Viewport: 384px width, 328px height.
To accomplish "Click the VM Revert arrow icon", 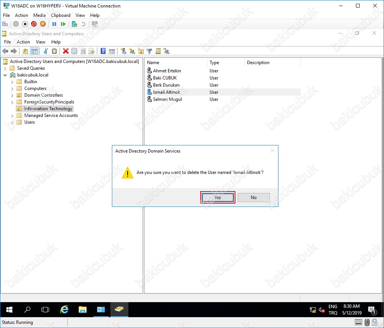I will coord(83,24).
